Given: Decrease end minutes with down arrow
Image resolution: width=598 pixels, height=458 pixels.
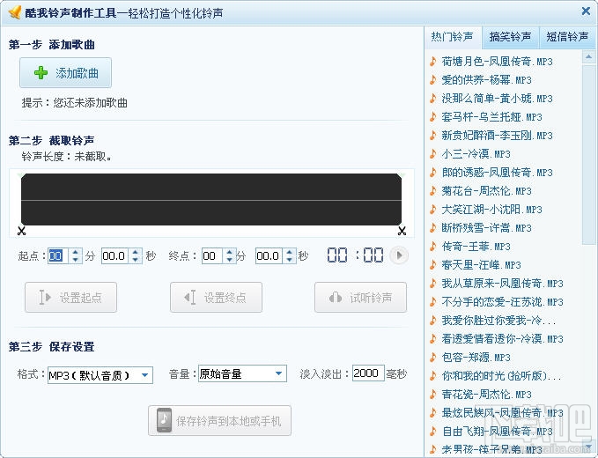Looking at the screenshot, I should tap(229, 260).
